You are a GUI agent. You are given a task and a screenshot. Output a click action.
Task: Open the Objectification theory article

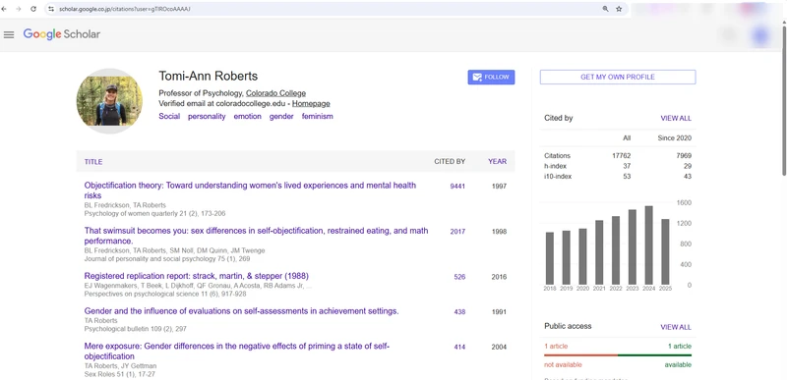[x=250, y=190]
